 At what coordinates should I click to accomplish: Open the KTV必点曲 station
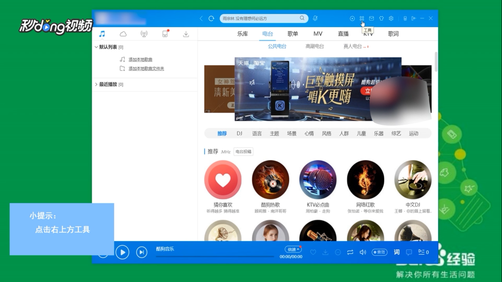318,179
